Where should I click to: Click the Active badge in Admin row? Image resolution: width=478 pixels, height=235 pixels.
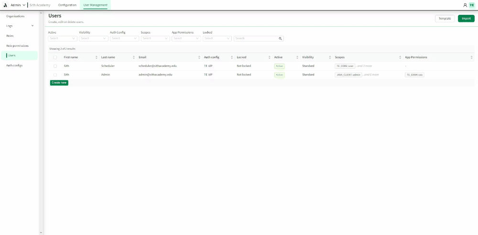(x=279, y=75)
